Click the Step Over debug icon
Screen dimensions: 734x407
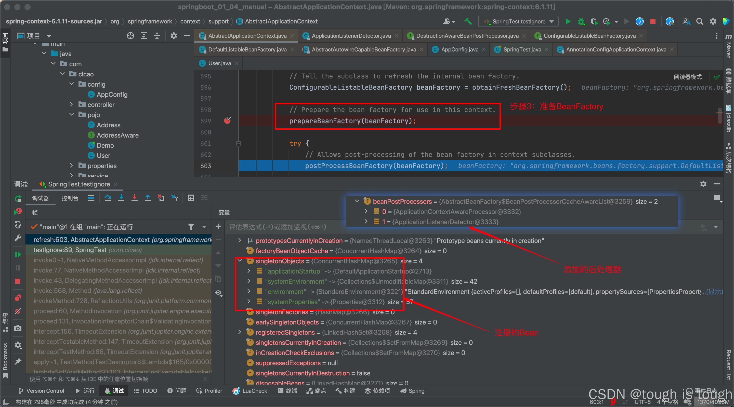tap(108, 198)
